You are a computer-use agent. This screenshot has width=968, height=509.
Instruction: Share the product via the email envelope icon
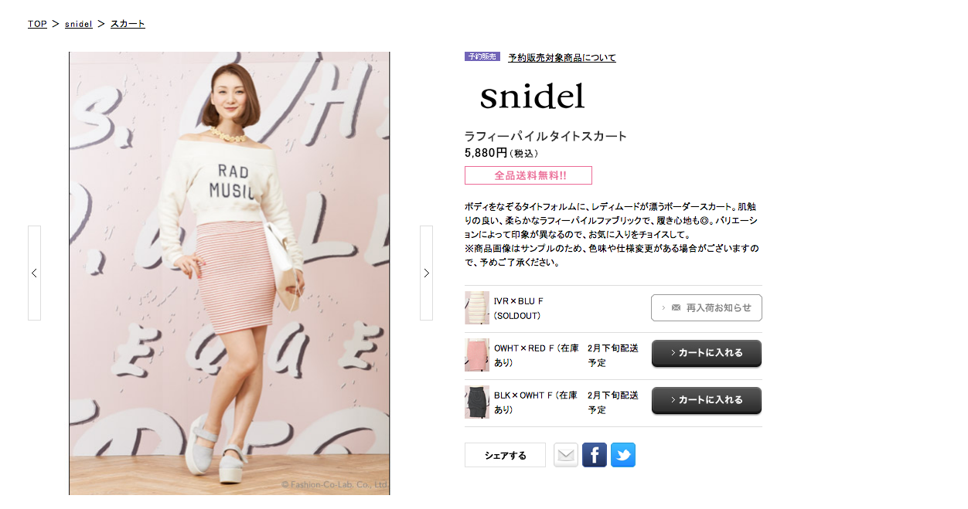566,455
